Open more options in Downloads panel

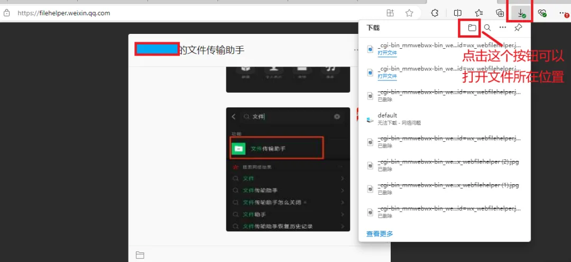point(503,28)
